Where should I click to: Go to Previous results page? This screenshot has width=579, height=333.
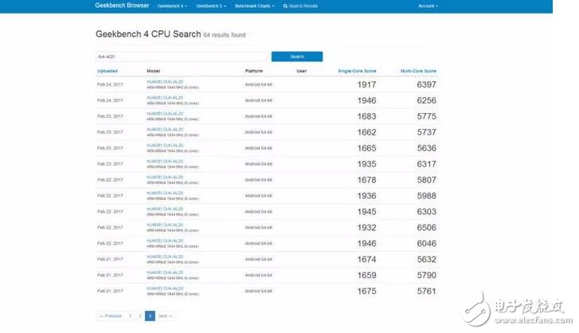coord(111,315)
